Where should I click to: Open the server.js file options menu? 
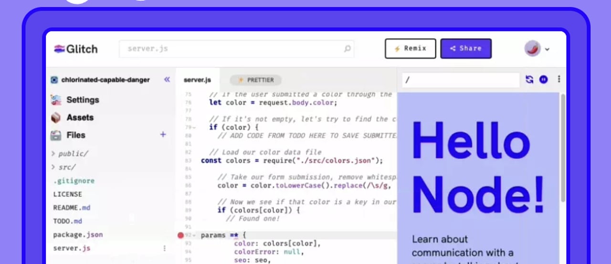[x=165, y=248]
